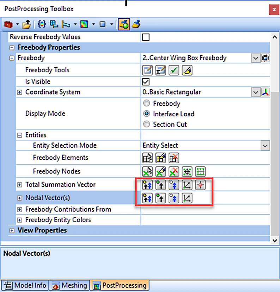This screenshot has height=292, width=280.
Task: Switch to the Model Info tab
Action: (x=25, y=285)
